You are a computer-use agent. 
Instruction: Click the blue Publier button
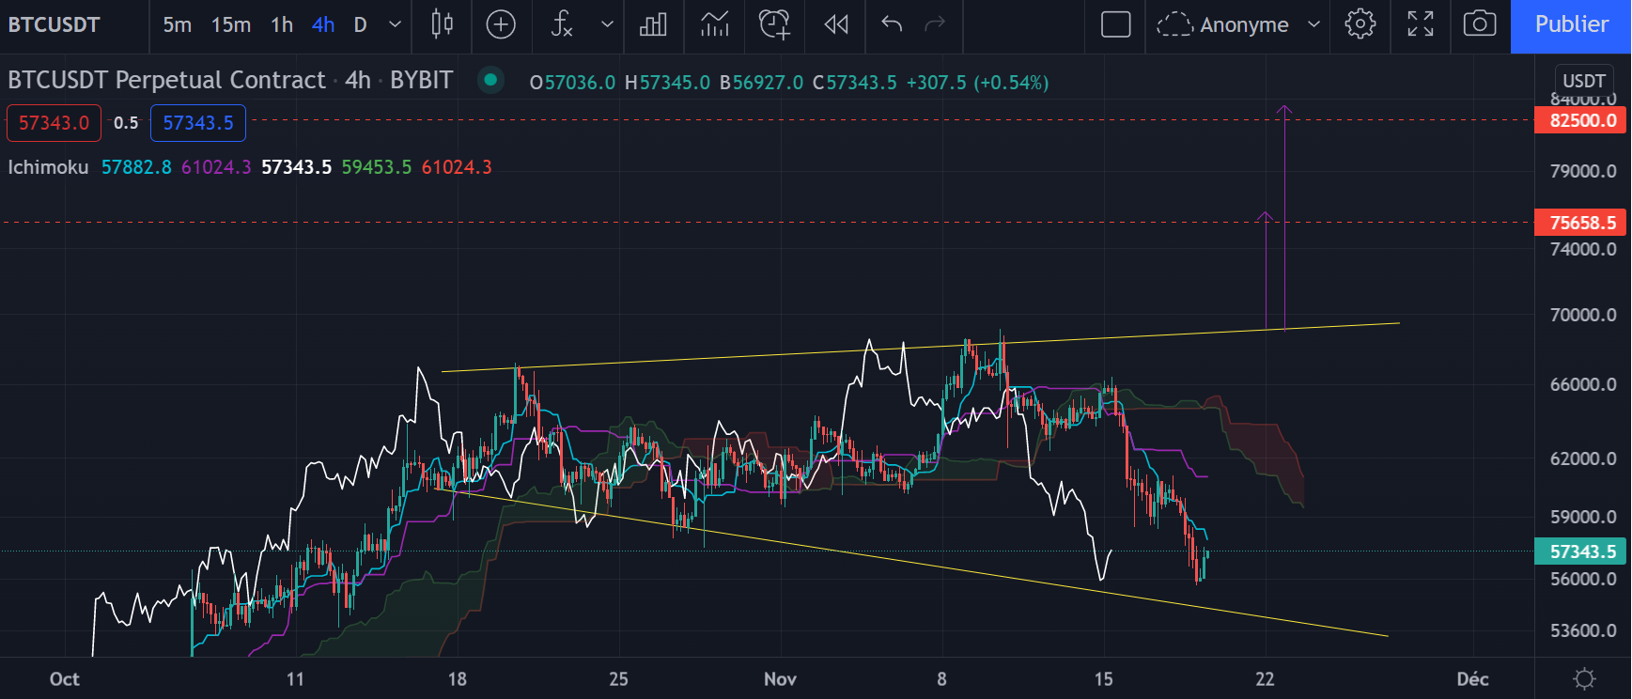tap(1571, 24)
